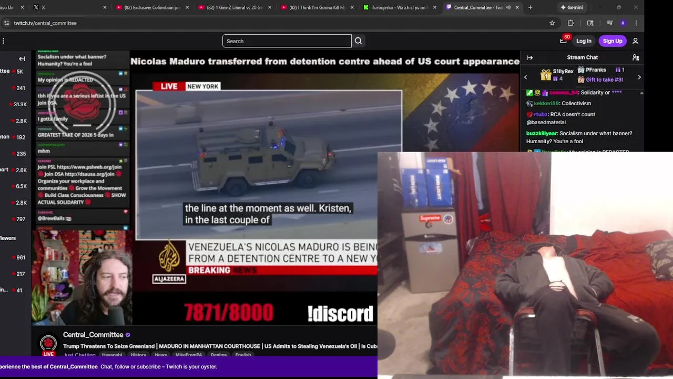Open a new browser tab
This screenshot has width=673, height=379.
tap(530, 7)
